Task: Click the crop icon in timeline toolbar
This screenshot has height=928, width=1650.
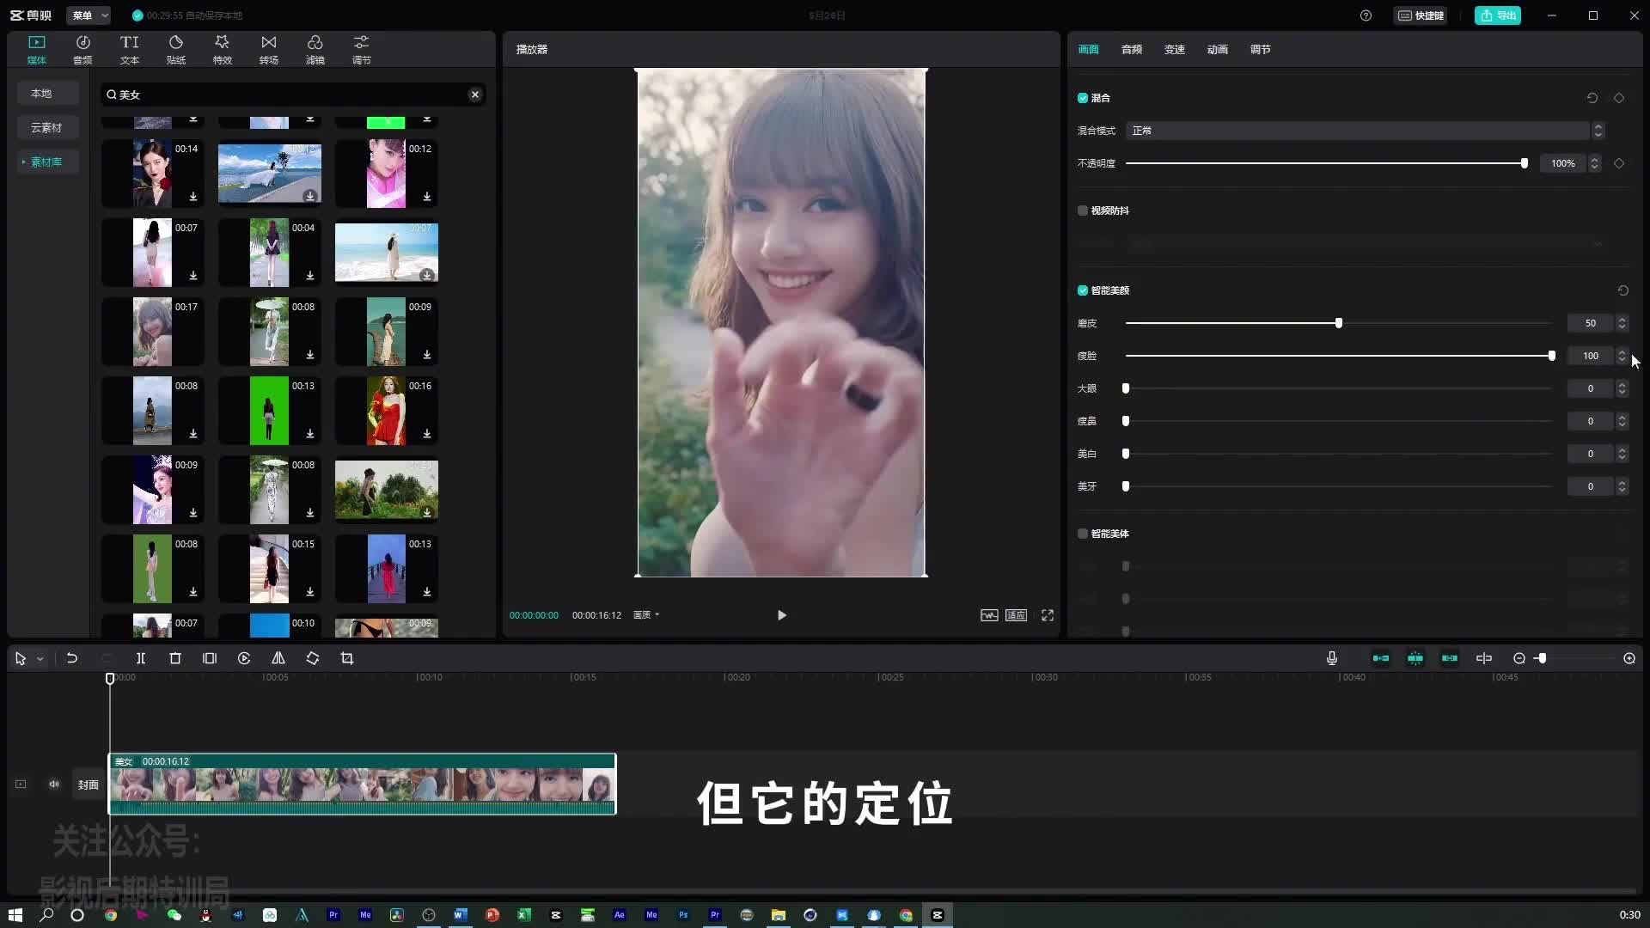Action: (347, 658)
